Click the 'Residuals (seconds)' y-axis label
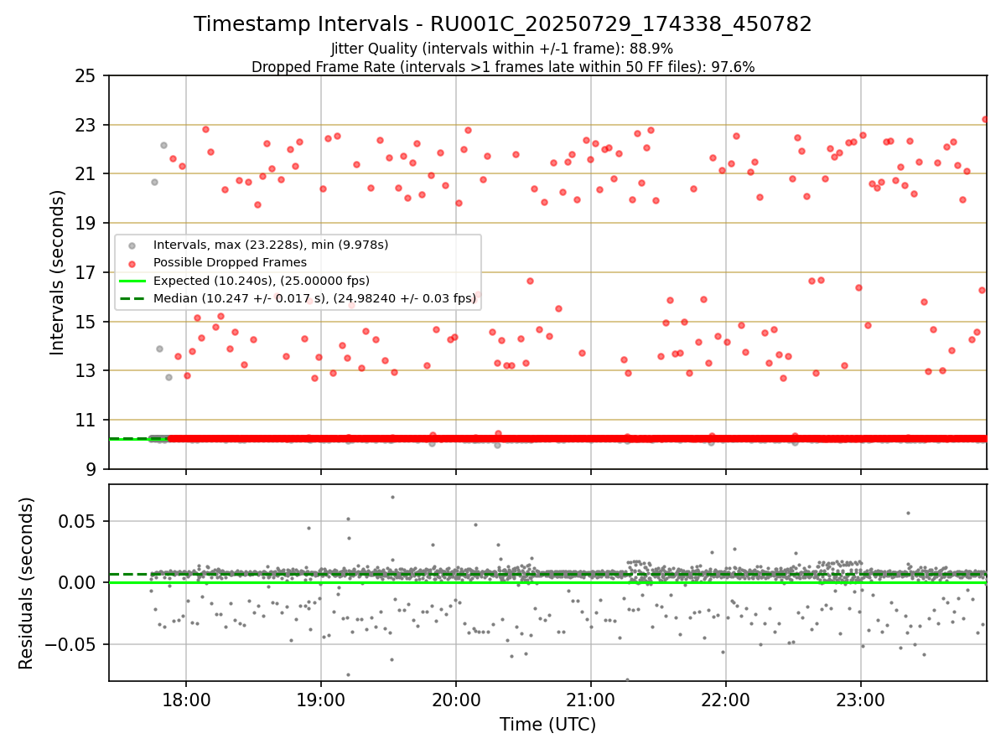The height and width of the screenshot is (754, 1006). click(x=27, y=583)
